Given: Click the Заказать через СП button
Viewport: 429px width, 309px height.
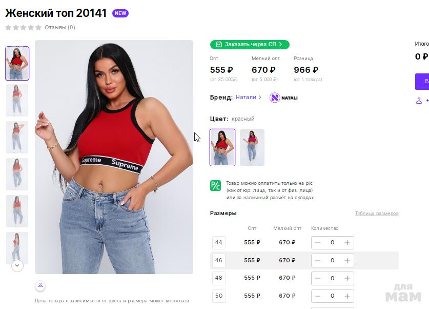Looking at the screenshot, I should point(250,45).
